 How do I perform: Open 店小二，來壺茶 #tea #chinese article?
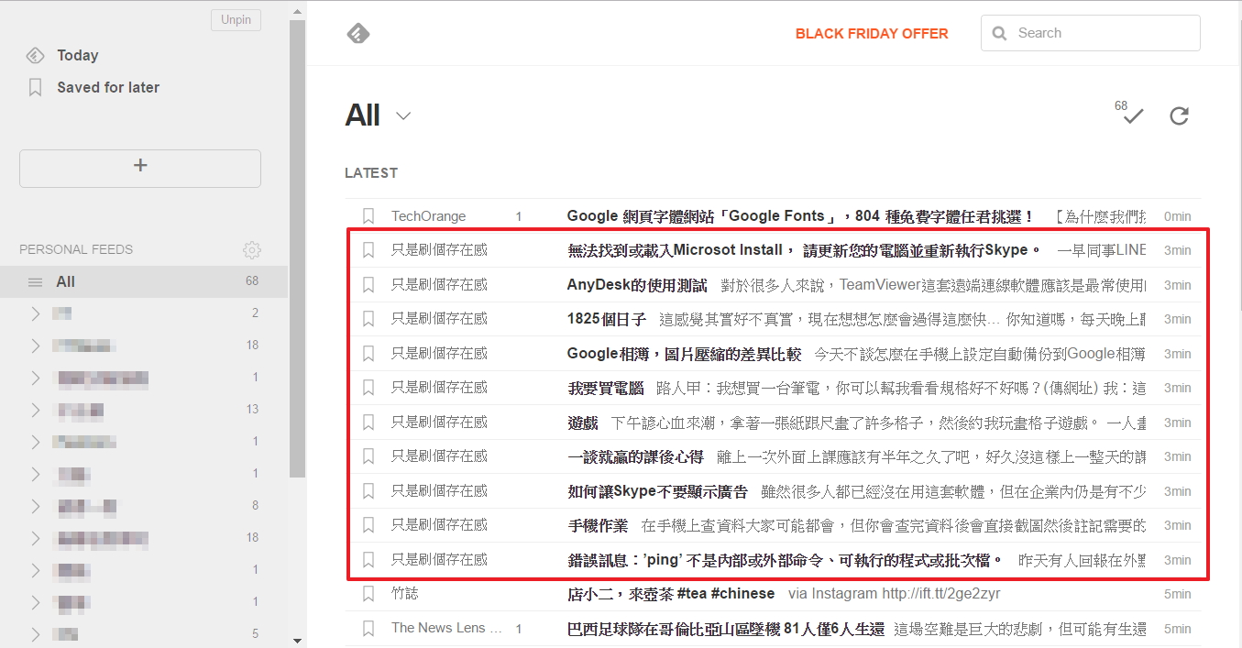(671, 594)
